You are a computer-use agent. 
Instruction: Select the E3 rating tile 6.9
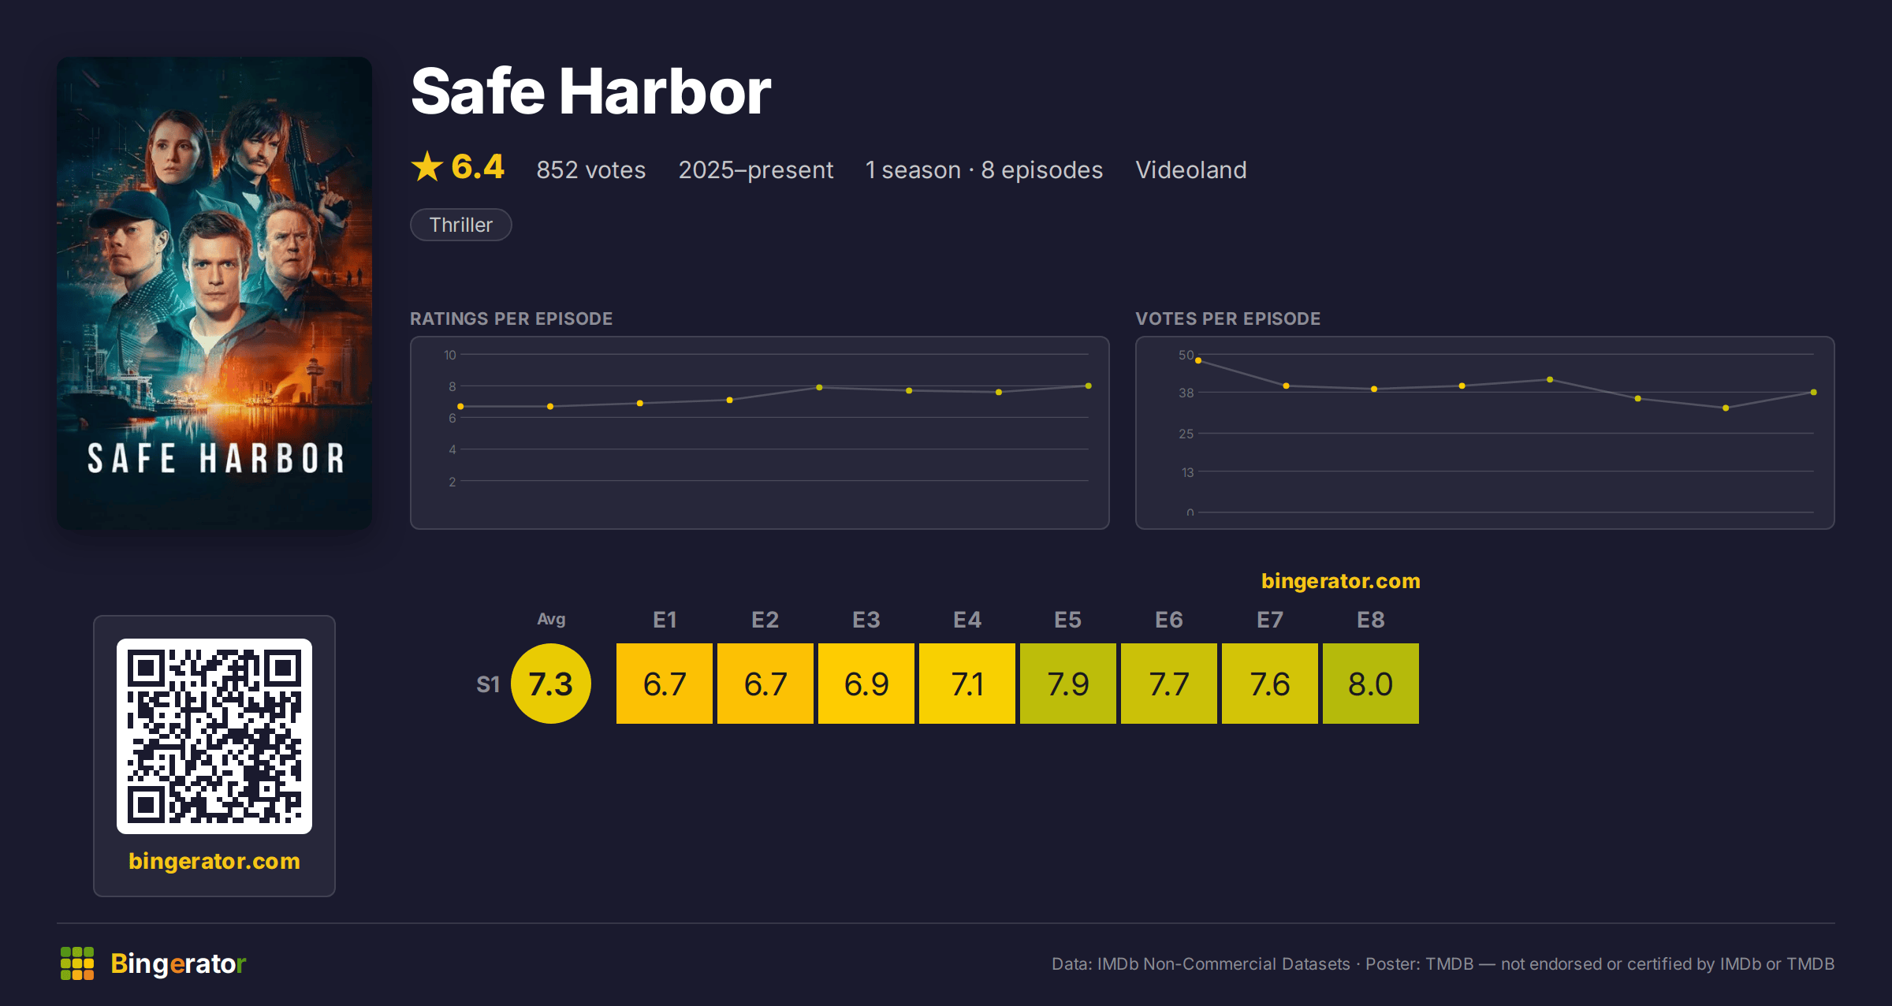866,684
